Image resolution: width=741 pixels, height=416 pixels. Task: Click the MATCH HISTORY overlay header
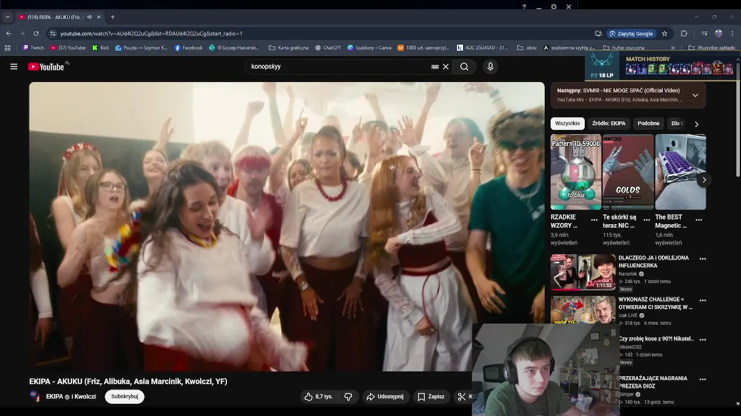tap(648, 59)
